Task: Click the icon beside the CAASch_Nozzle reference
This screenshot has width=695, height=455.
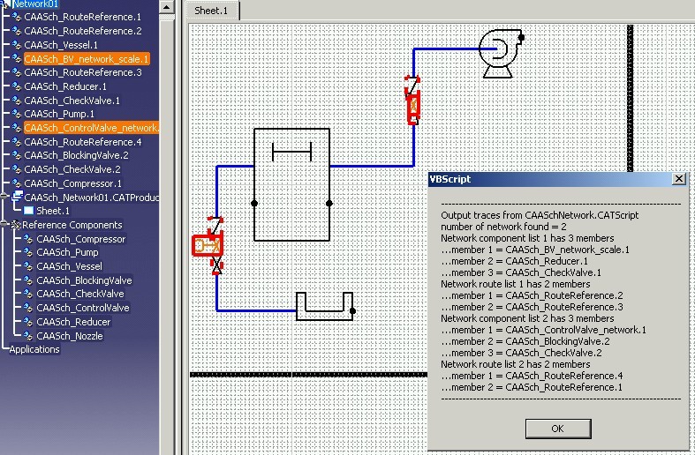Action: pyautogui.click(x=28, y=336)
